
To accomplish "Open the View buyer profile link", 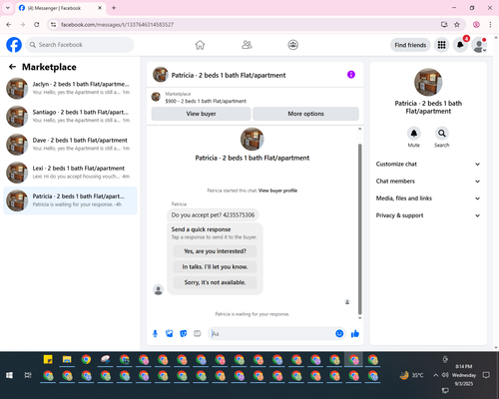I will pos(277,191).
